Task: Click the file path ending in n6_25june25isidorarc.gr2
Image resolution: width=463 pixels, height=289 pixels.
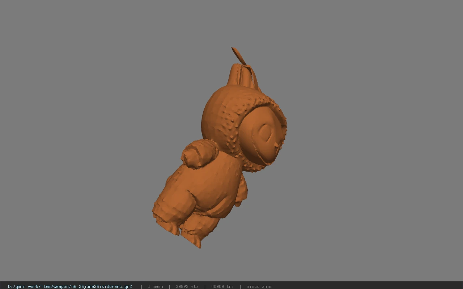Action: click(x=70, y=286)
